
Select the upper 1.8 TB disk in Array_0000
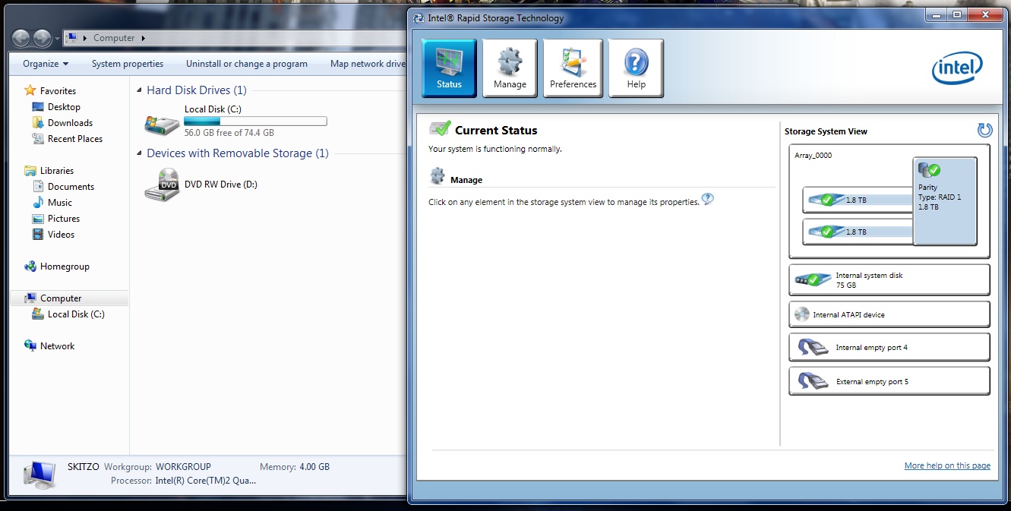(x=858, y=200)
